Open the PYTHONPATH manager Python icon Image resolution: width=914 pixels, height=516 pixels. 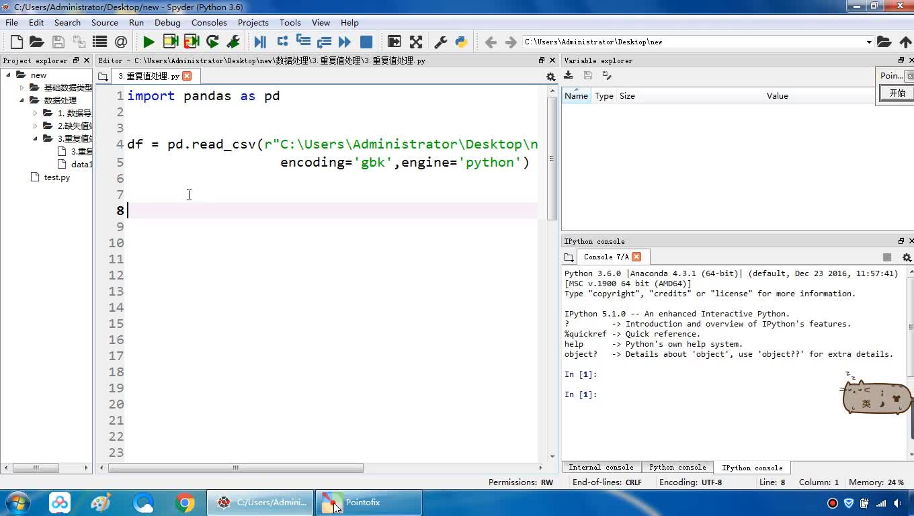461,42
